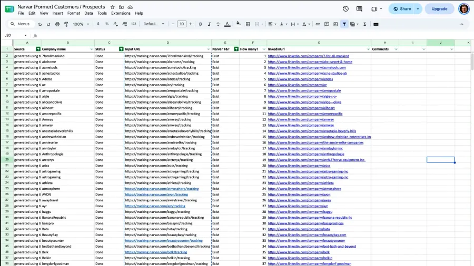Pick a cell fill color
This screenshot has height=266, width=474.
238,24
